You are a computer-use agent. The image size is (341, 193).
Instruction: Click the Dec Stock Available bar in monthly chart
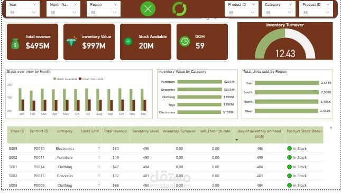pos(142,100)
